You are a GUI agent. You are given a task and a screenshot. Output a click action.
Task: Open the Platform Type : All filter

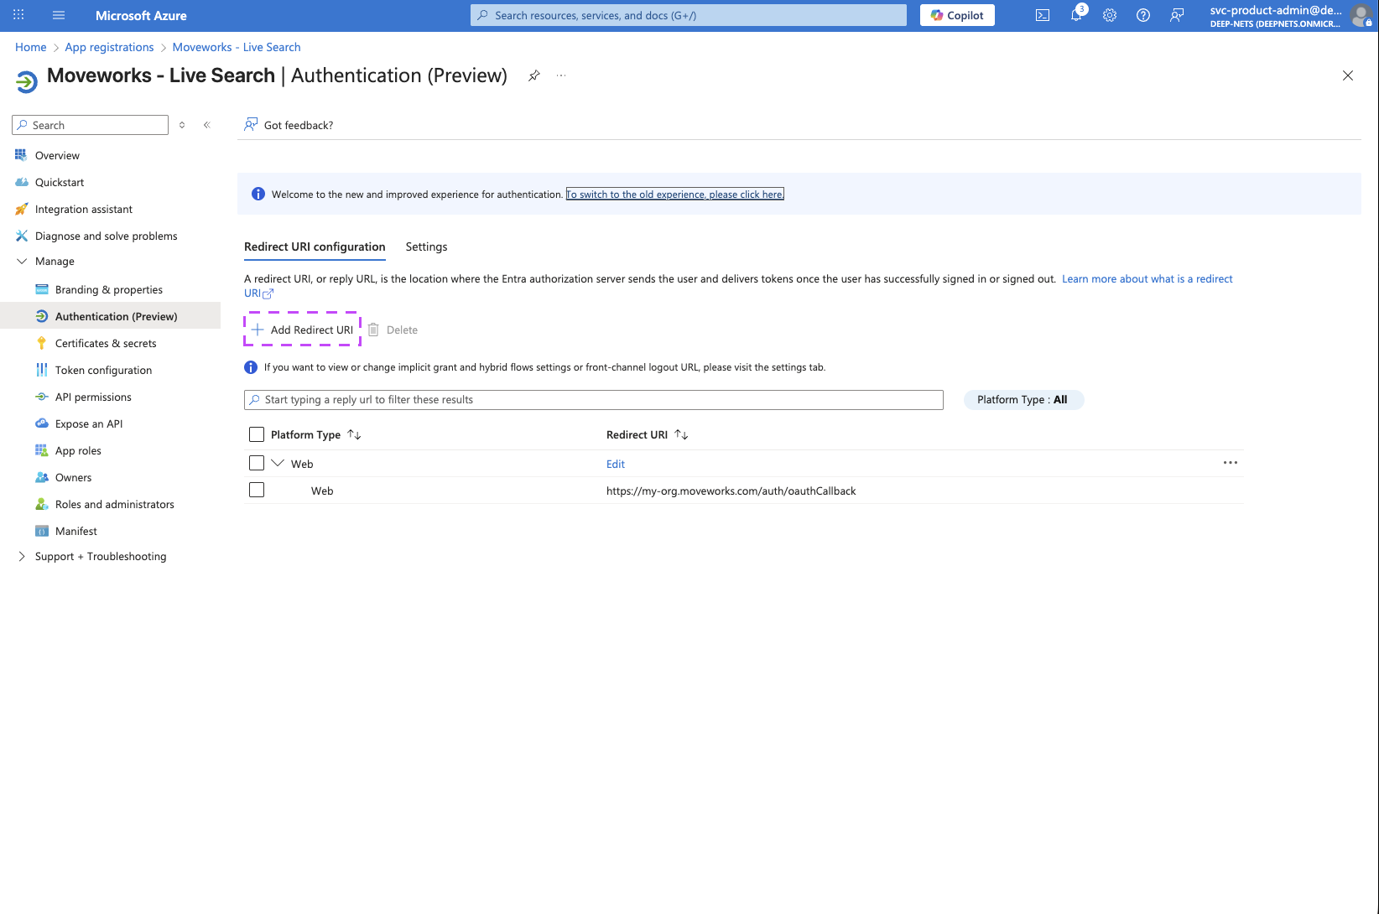[x=1023, y=400]
